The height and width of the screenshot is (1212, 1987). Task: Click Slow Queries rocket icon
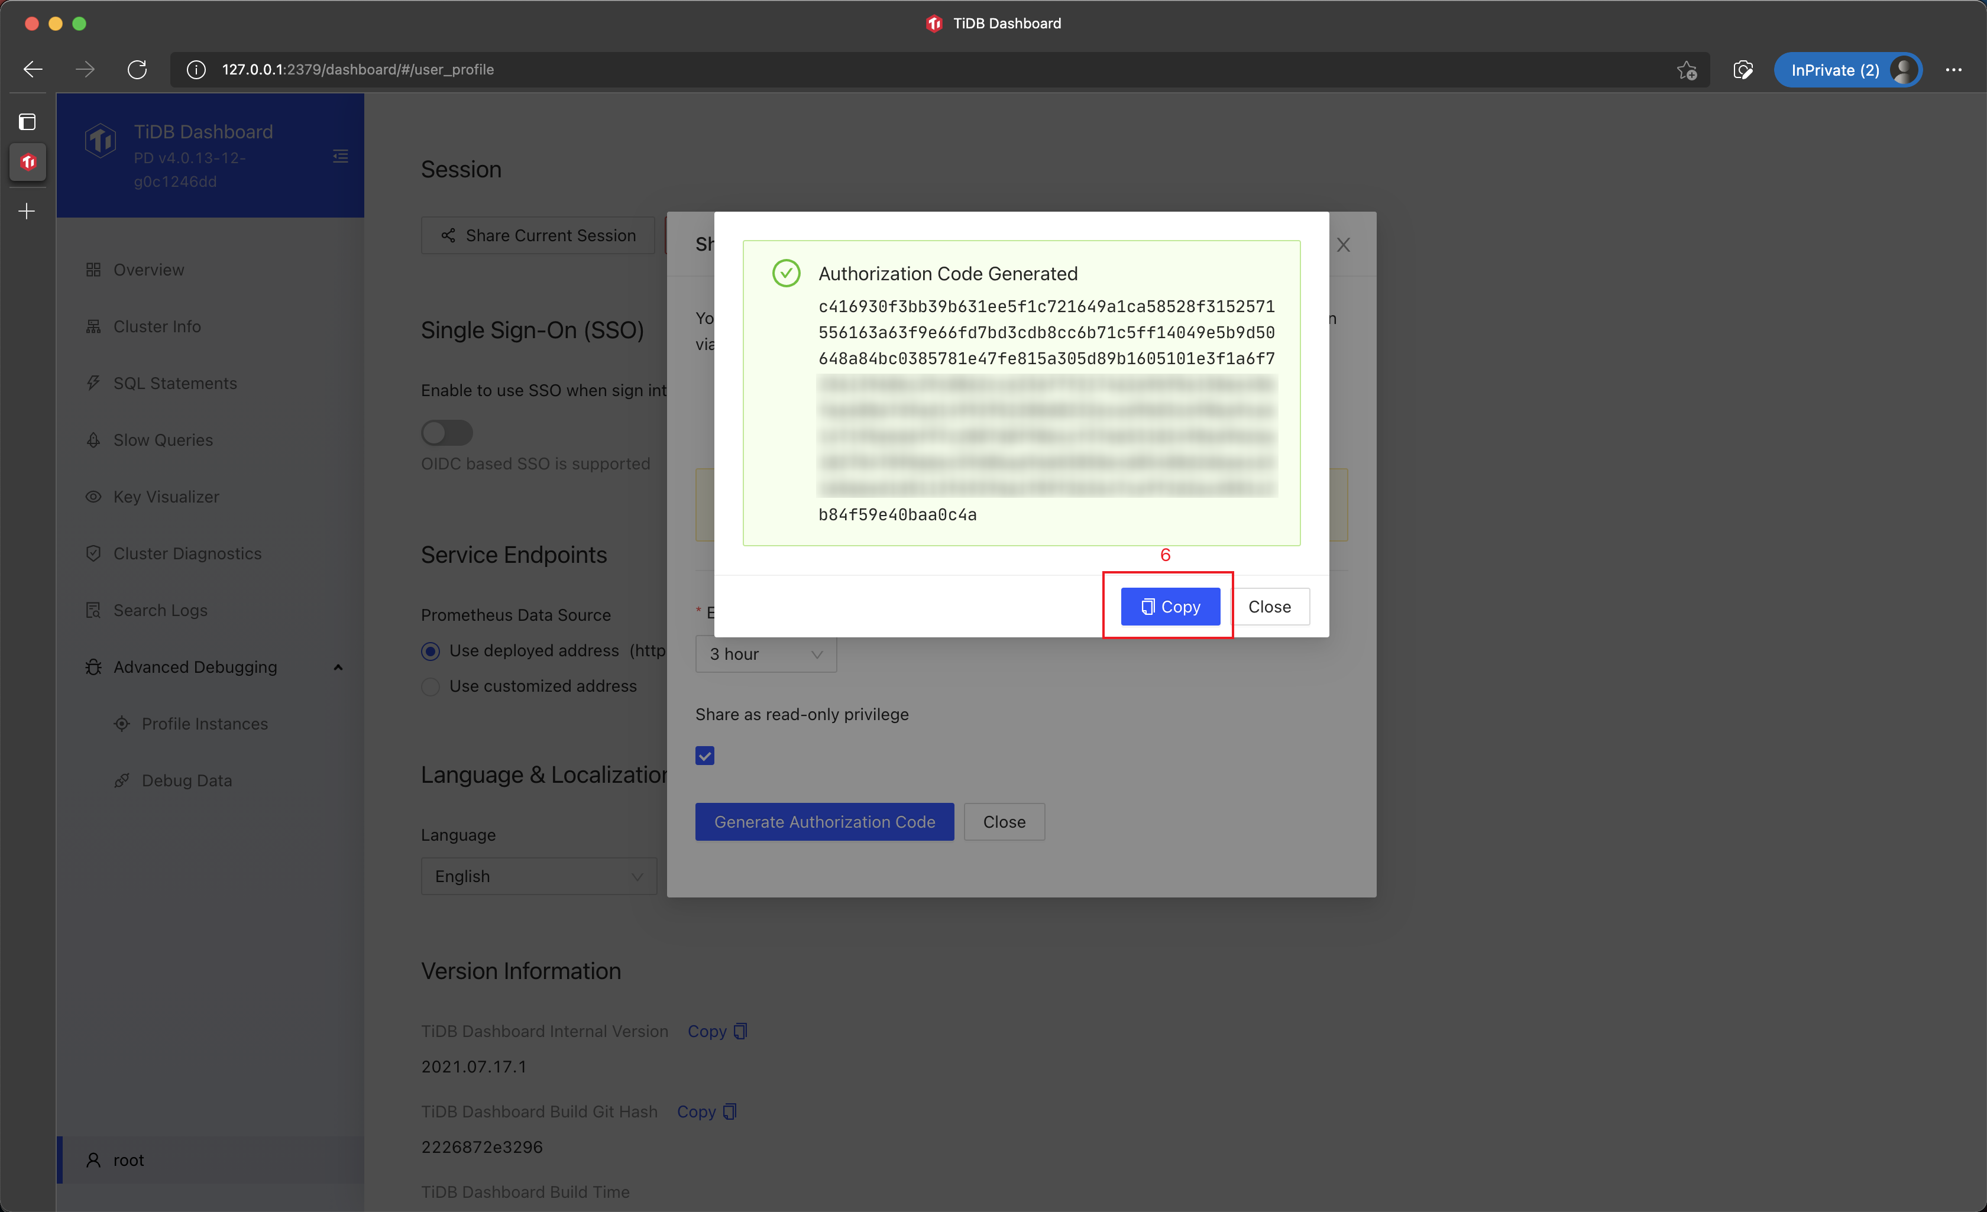tap(93, 440)
